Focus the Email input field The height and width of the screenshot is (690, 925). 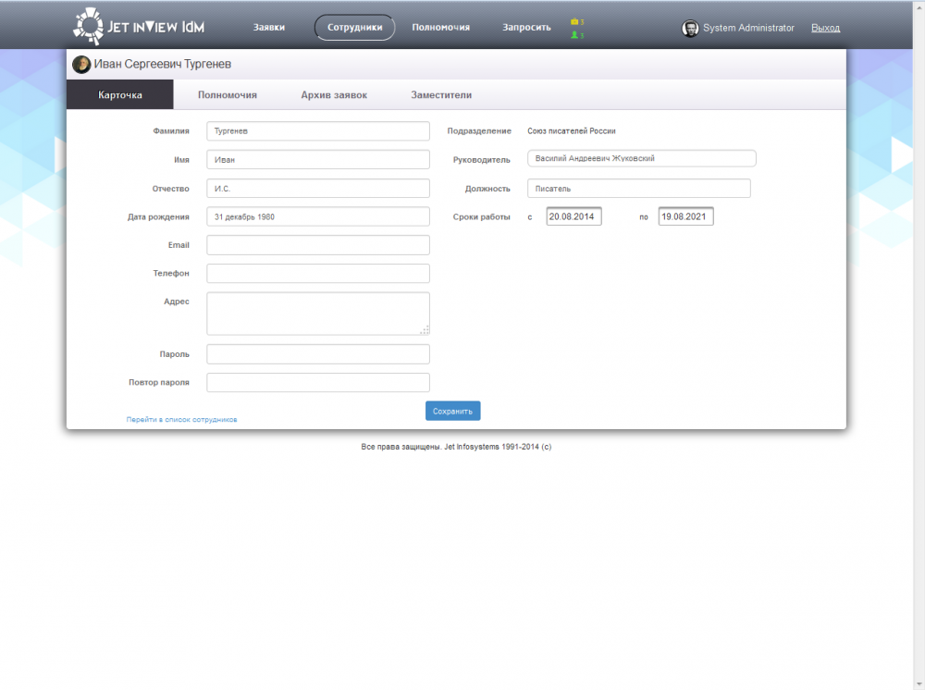(318, 245)
